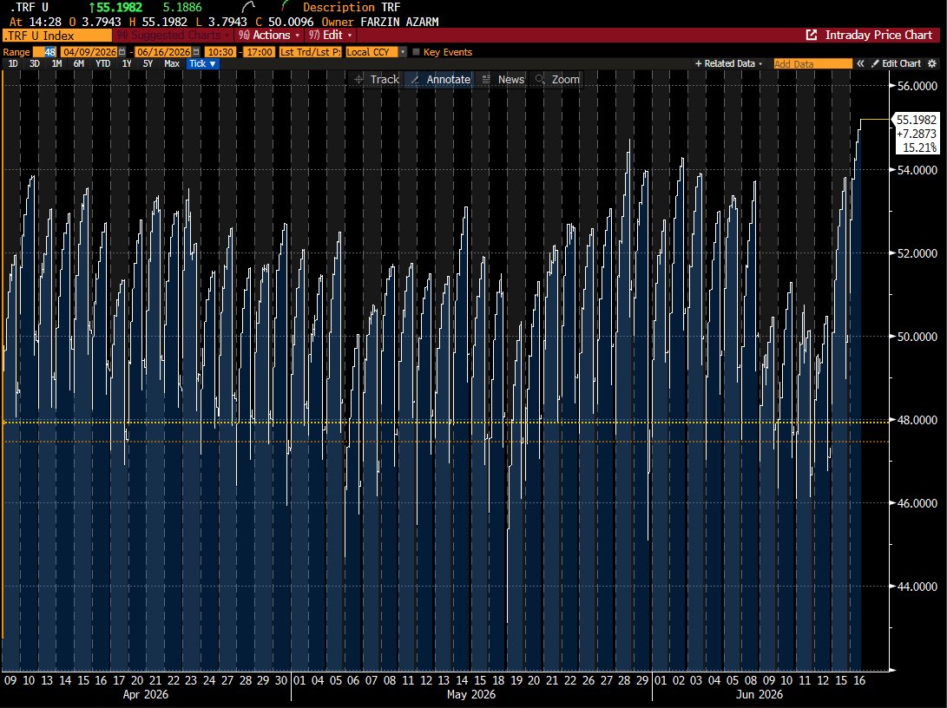Open the Local CCY currency dropdown

(376, 52)
